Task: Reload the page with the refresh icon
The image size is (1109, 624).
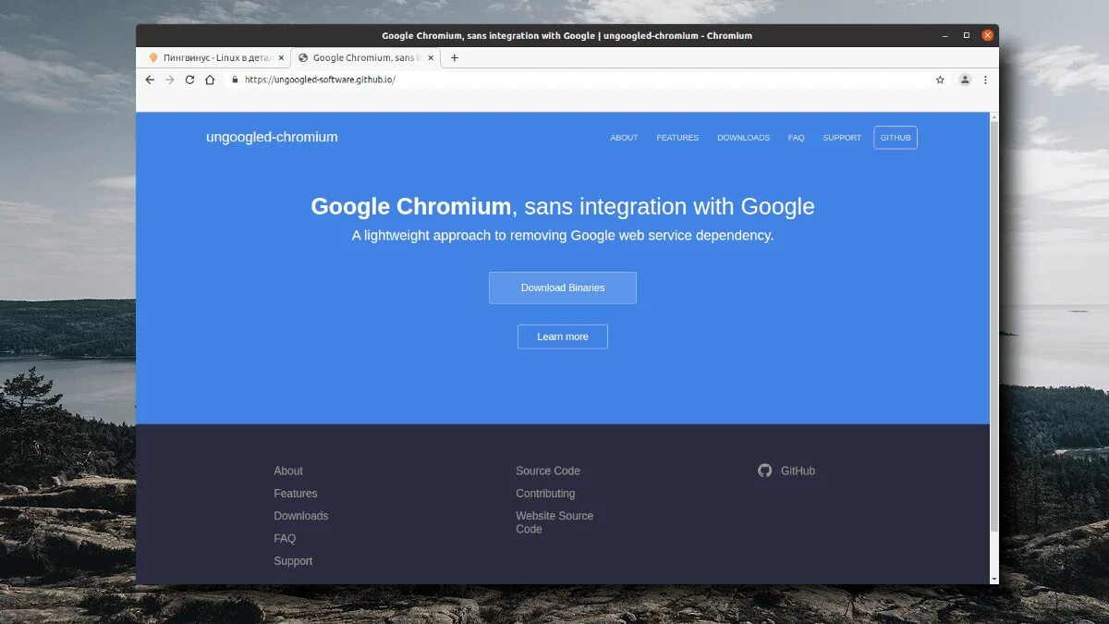Action: (x=189, y=80)
